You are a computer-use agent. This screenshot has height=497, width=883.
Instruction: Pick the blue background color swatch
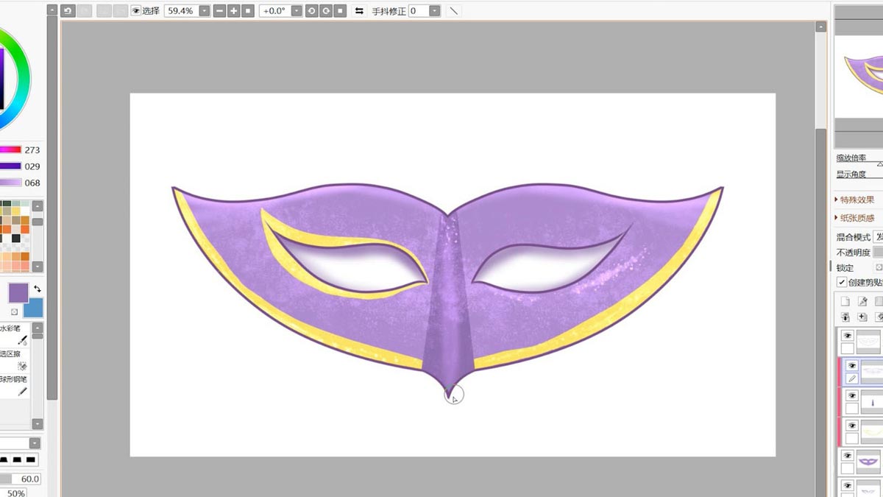33,307
